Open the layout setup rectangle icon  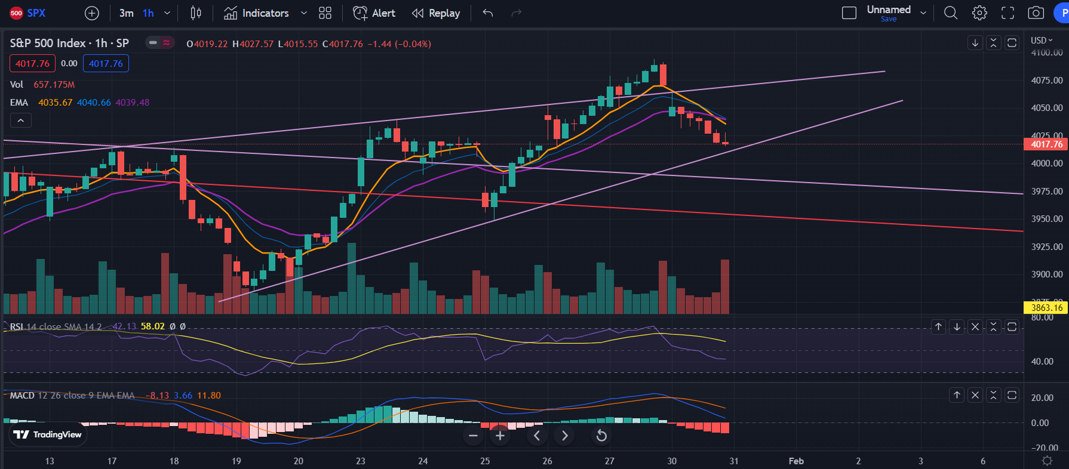pos(849,13)
